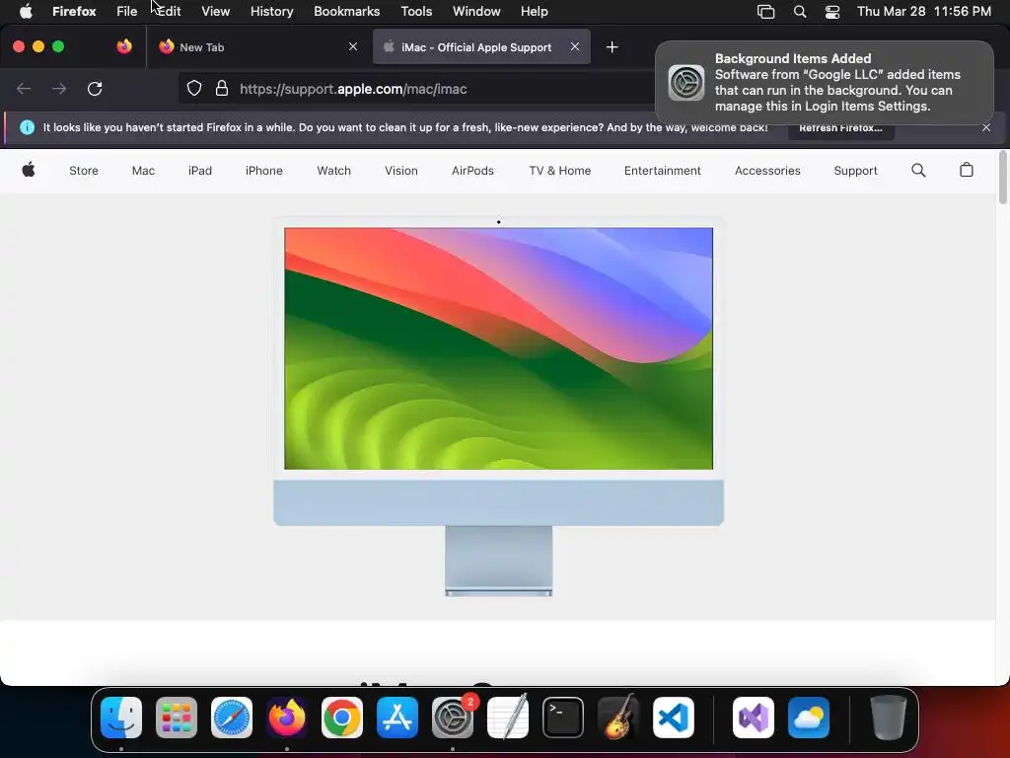The height and width of the screenshot is (758, 1010).
Task: Open the cloud weather app in Dock
Action: (809, 718)
